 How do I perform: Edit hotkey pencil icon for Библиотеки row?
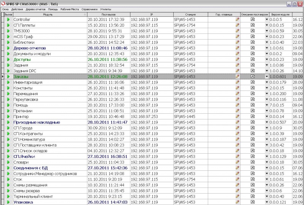tap(237, 42)
